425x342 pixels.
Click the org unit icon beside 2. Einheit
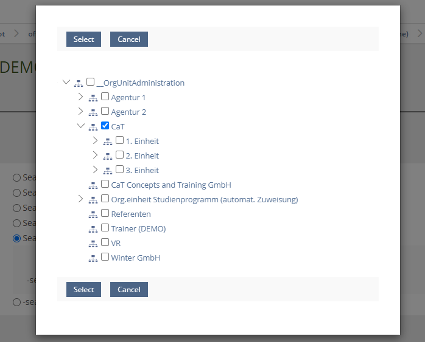(x=108, y=156)
